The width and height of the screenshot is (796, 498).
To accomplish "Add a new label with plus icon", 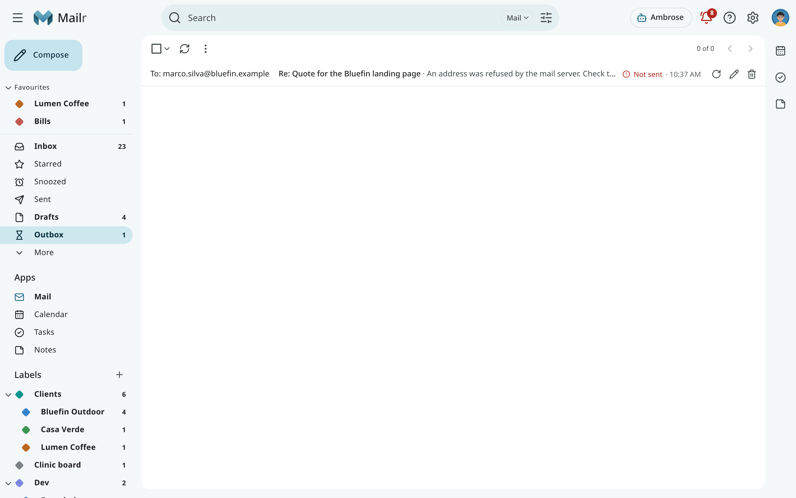I will (119, 375).
